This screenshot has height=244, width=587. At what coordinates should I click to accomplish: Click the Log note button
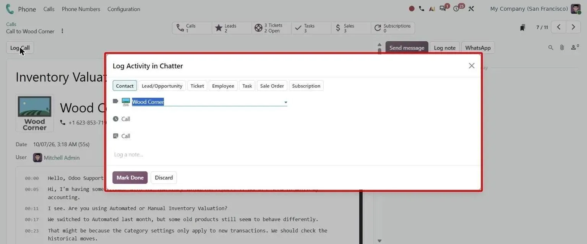click(444, 48)
